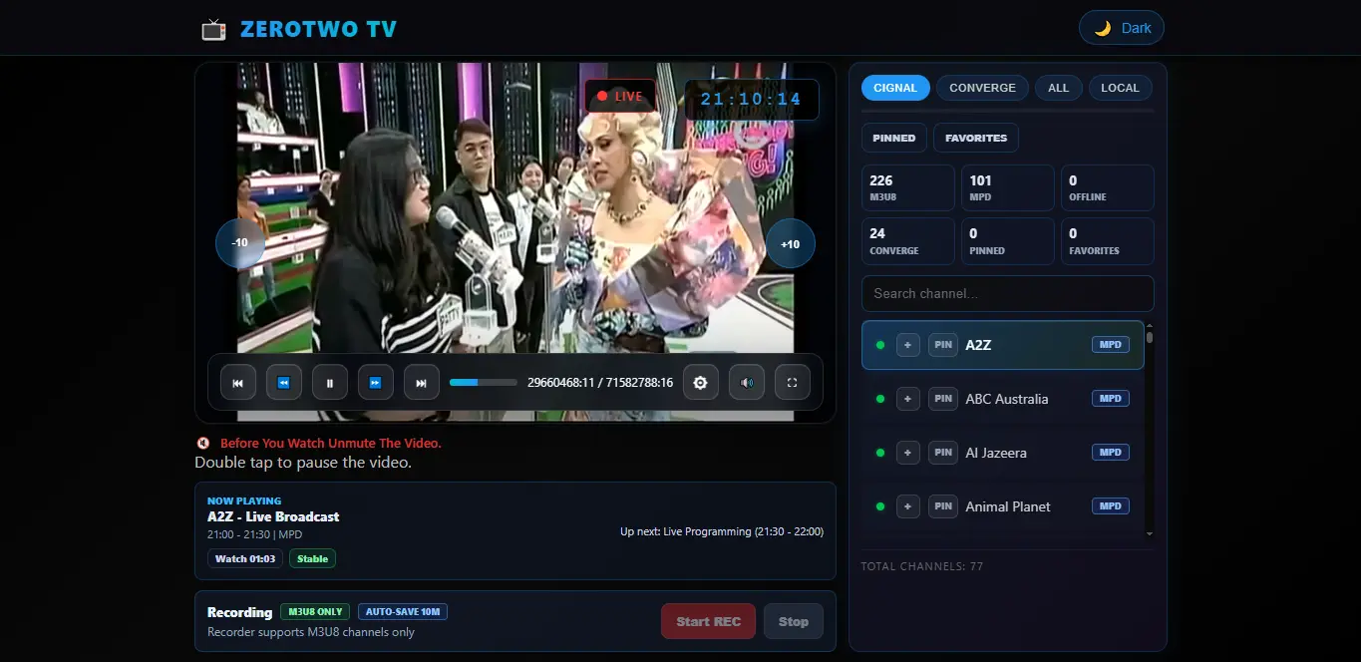Open fullscreen mode with the expand icon
This screenshot has height=662, width=1361.
(x=793, y=382)
